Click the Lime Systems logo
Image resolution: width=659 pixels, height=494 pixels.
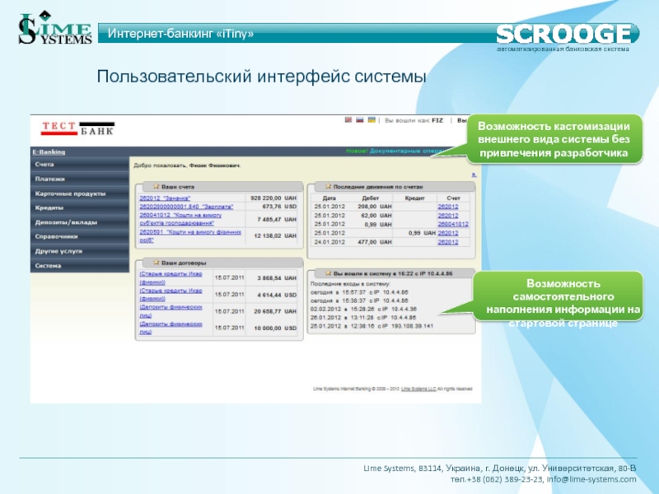54,28
